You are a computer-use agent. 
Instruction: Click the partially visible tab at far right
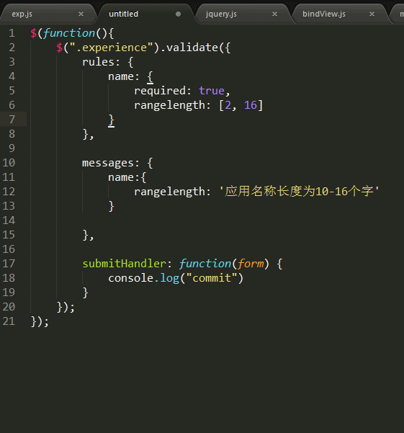click(398, 14)
